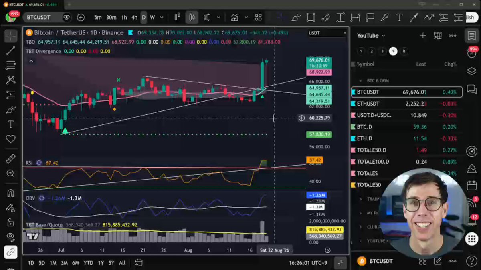This screenshot has width=481, height=270.
Task: Open the favorites heart icon in left sidebar
Action: coord(10,139)
